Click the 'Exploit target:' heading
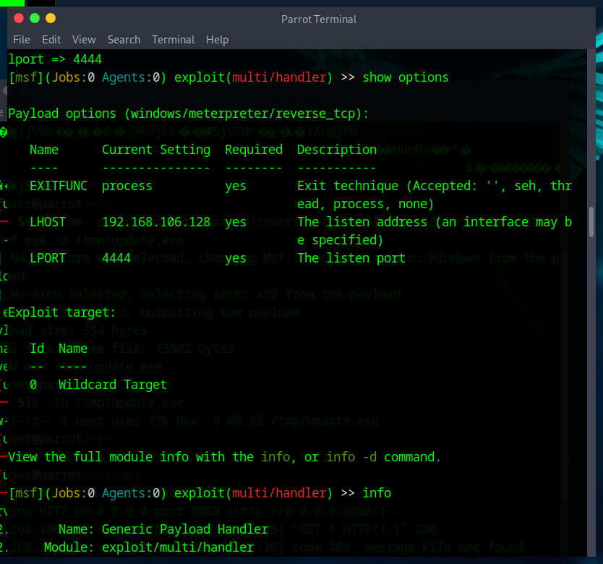603x564 pixels. (x=62, y=312)
